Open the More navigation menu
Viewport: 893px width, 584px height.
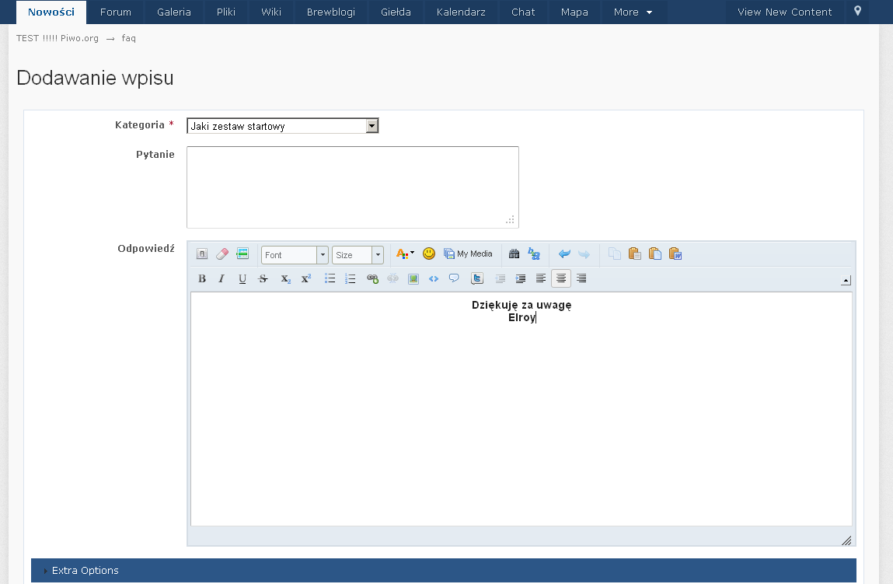(x=633, y=12)
